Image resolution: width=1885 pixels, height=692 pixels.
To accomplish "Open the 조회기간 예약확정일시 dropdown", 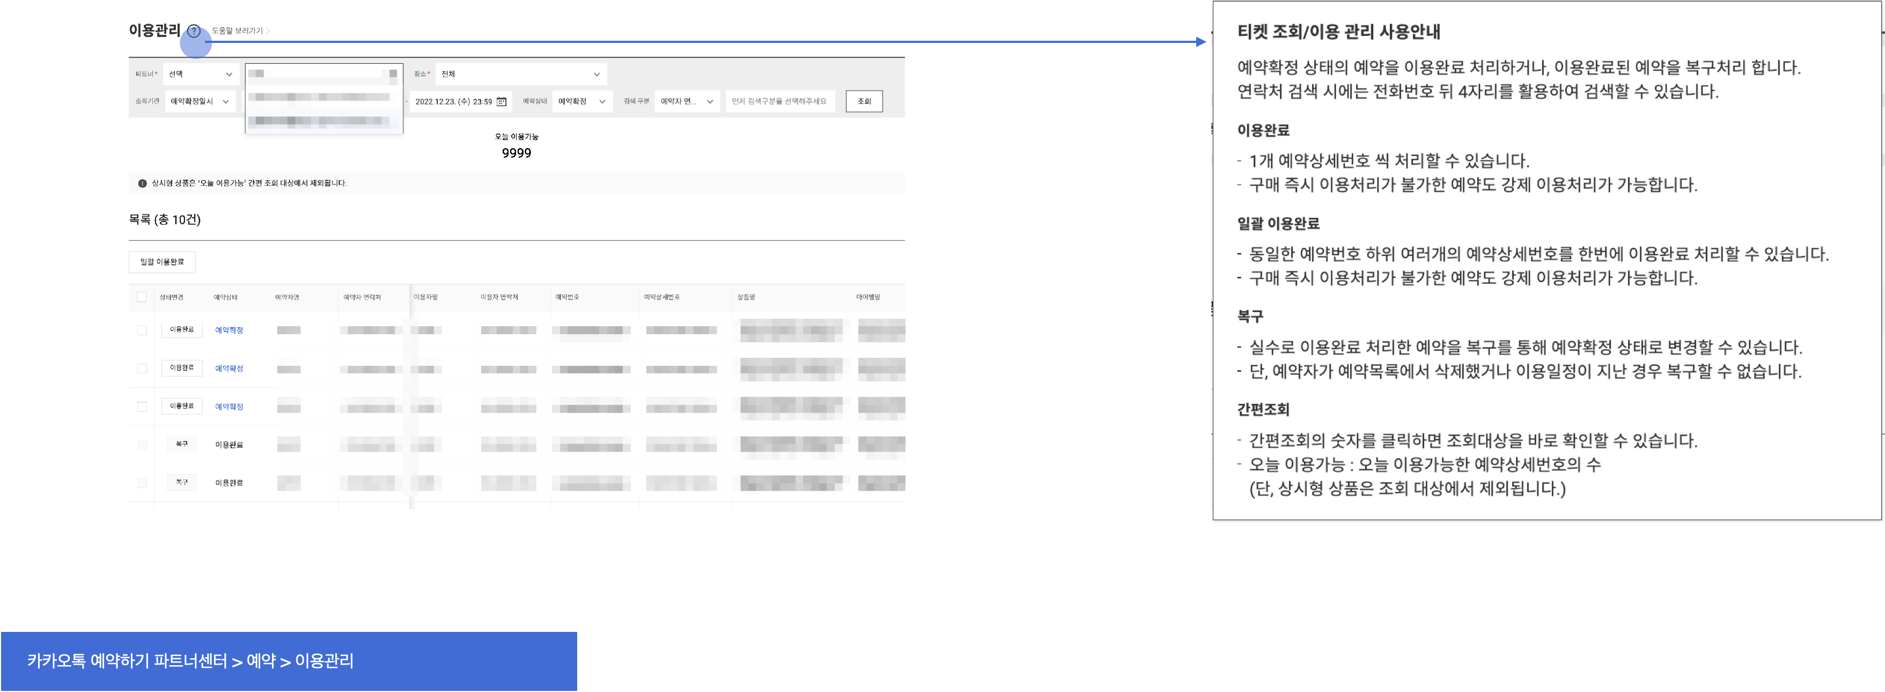I will [200, 102].
